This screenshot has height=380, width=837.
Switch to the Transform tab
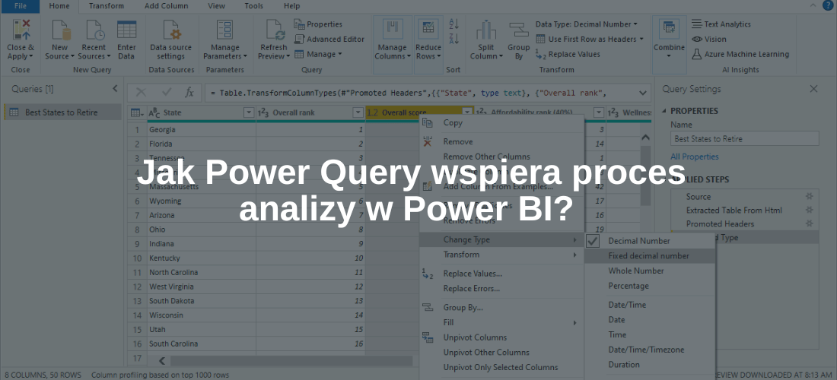tap(107, 6)
